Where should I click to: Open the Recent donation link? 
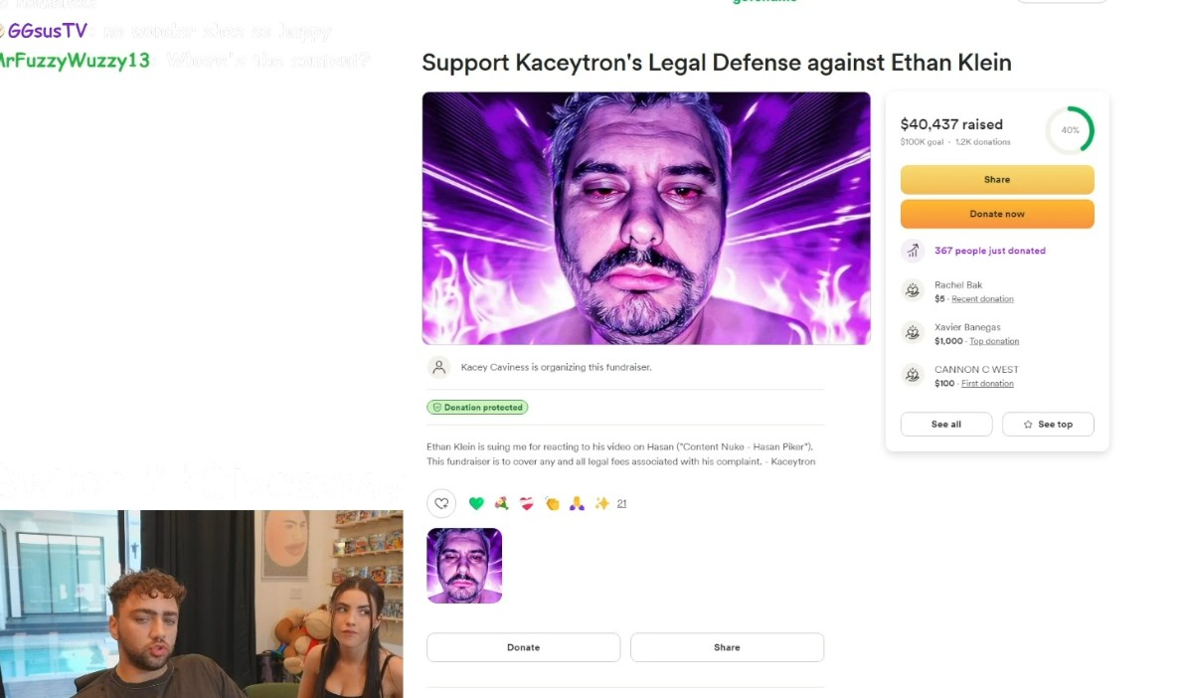[982, 299]
